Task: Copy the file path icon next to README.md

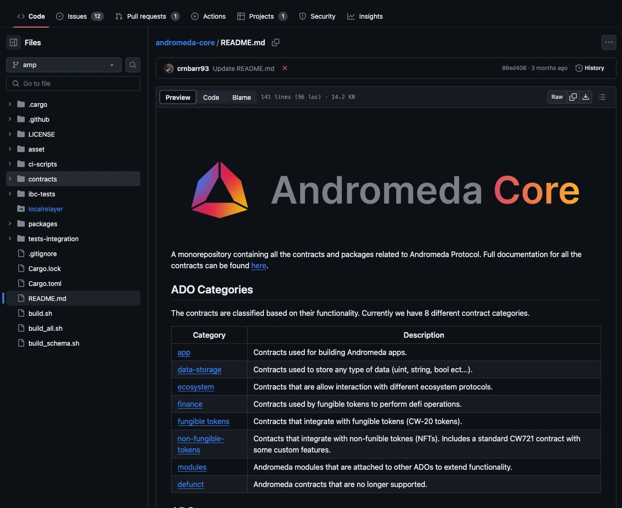Action: click(x=276, y=42)
